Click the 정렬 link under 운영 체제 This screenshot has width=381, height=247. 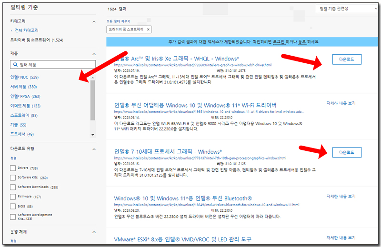[x=13, y=241]
